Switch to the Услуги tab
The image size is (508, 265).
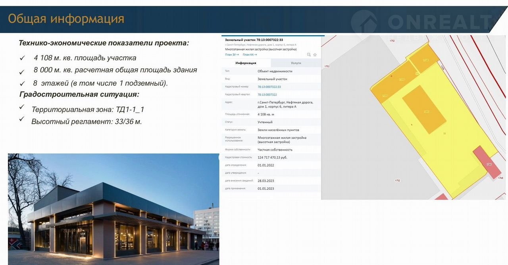[x=296, y=63]
